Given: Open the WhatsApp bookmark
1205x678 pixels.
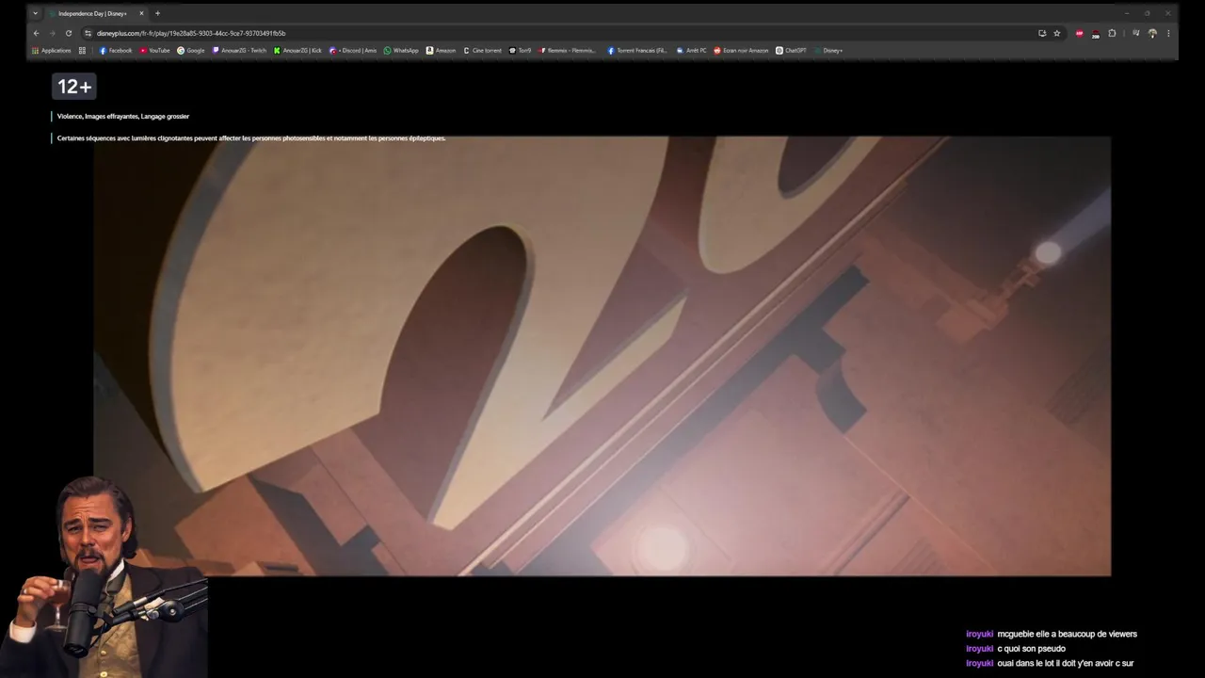Looking at the screenshot, I should tap(401, 51).
